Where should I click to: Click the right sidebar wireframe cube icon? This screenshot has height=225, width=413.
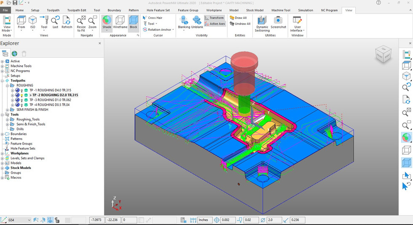[406, 150]
